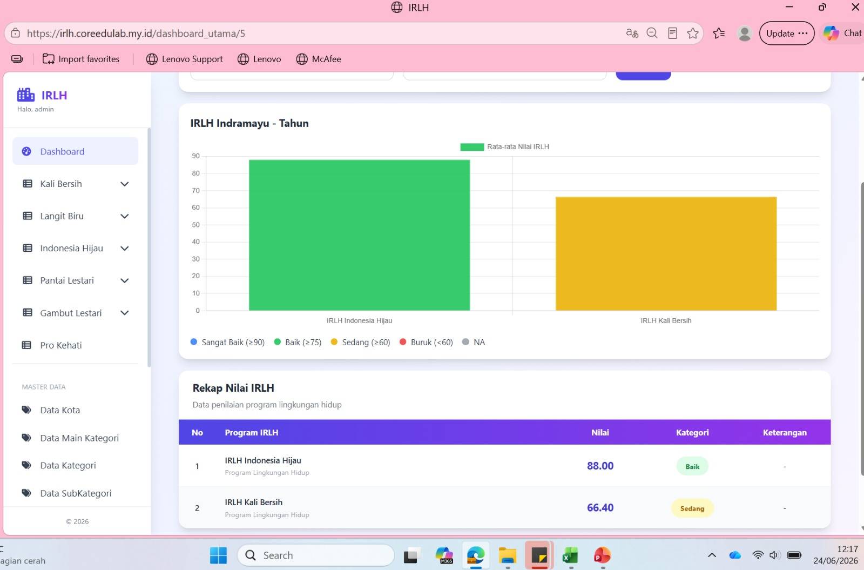The image size is (864, 570).
Task: Click the browser address bar URL
Action: click(136, 33)
